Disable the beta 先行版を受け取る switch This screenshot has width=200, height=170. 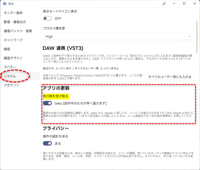coord(47,103)
